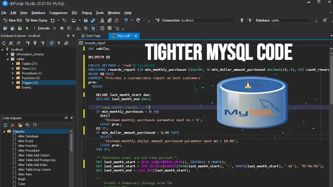The image size is (333, 187).
Task: Click the green Start play icon
Action: [27, 28]
